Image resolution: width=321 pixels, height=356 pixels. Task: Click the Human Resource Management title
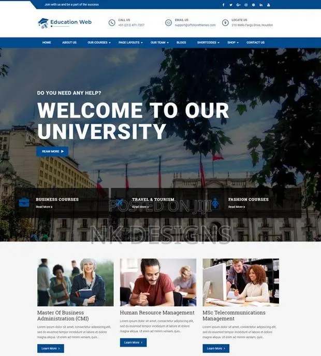157,312
